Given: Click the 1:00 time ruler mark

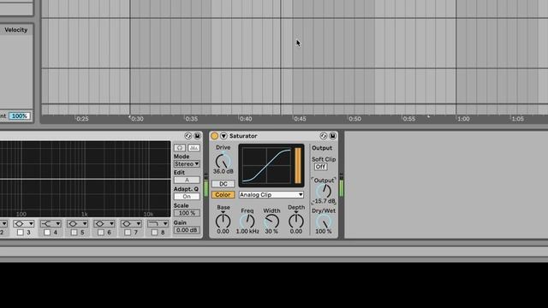Looking at the screenshot, I should pyautogui.click(x=463, y=119).
